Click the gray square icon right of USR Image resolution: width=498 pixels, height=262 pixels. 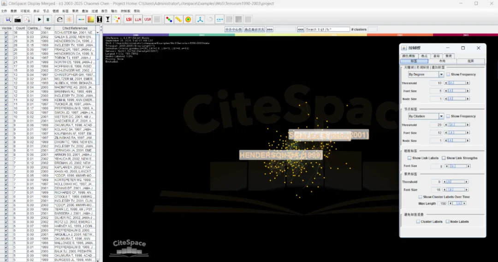(157, 19)
